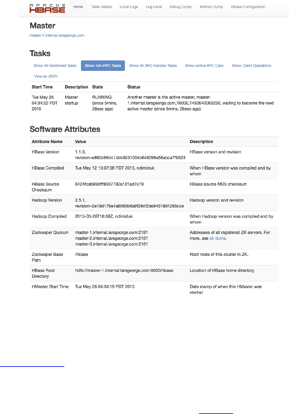This screenshot has height=414, width=289.
Task: Open Local Logs from navbar
Action: pyautogui.click(x=129, y=7)
